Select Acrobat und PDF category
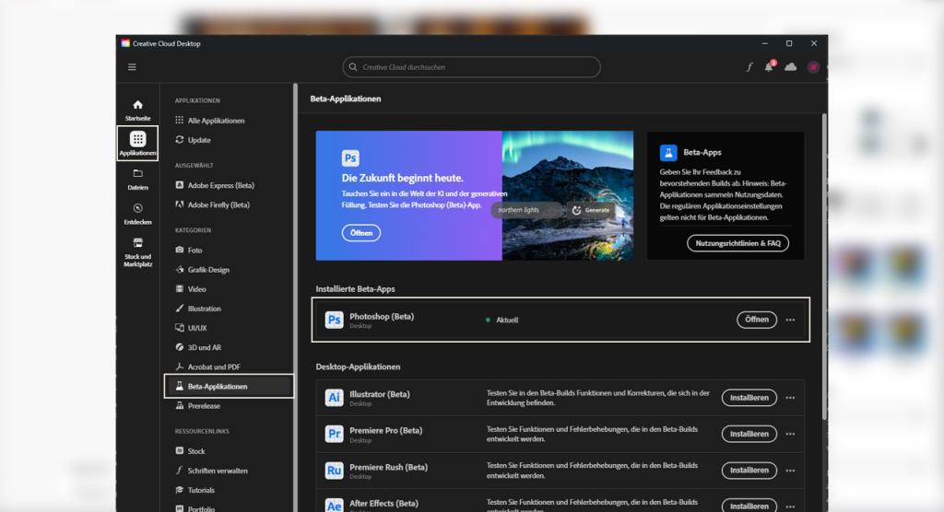 207,367
